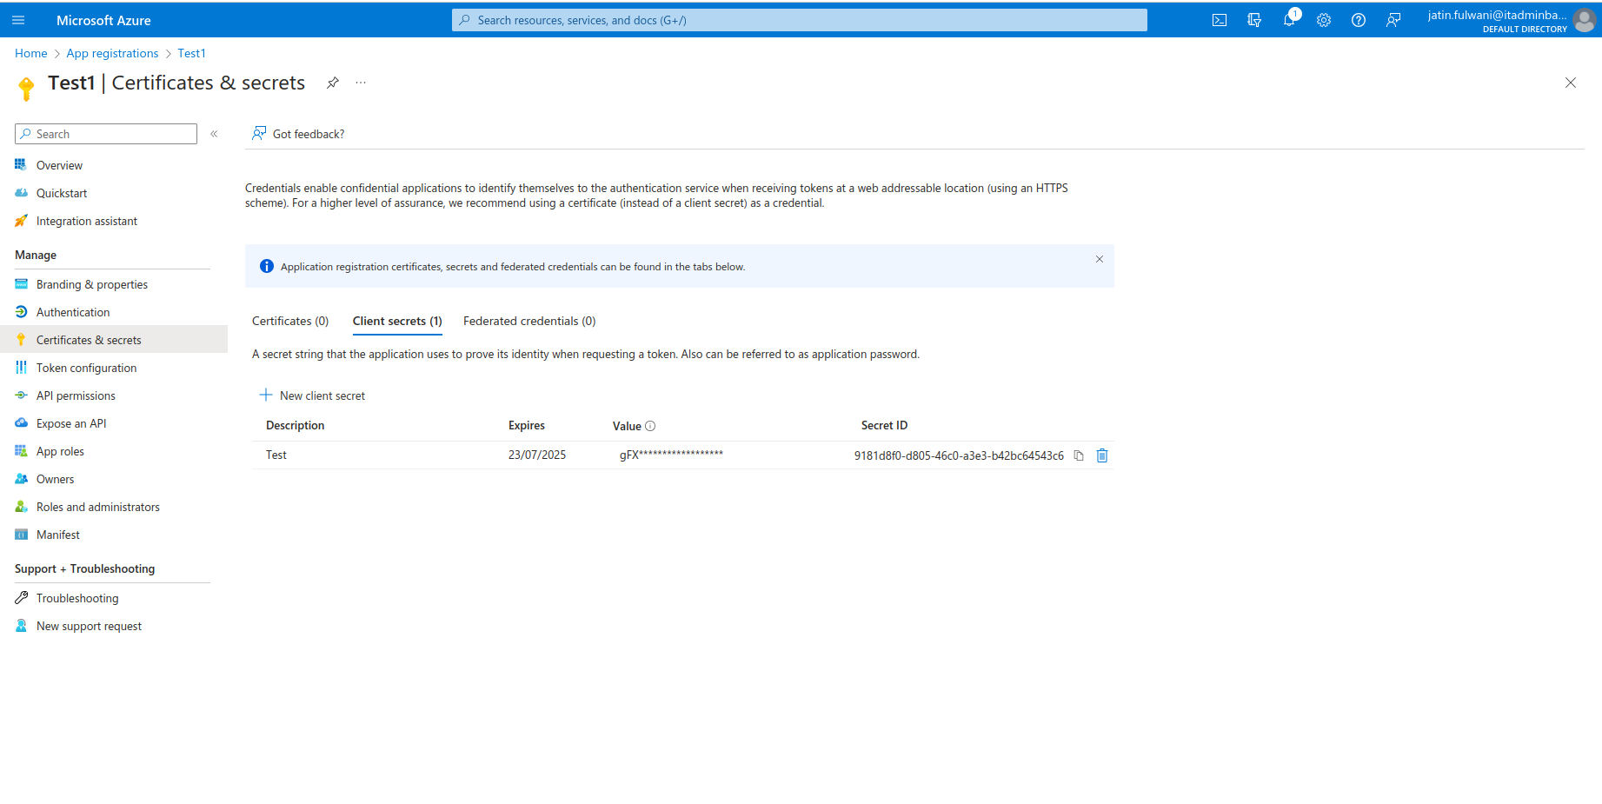Dismiss the info banner
This screenshot has width=1602, height=804.
point(1100,259)
